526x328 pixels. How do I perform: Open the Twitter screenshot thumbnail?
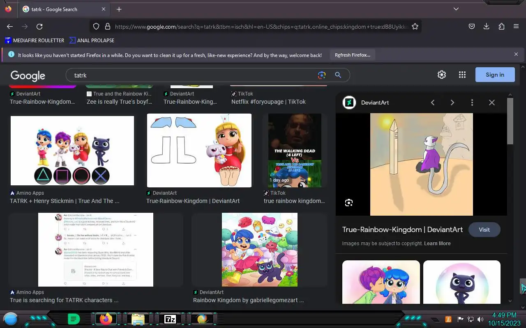click(96, 250)
